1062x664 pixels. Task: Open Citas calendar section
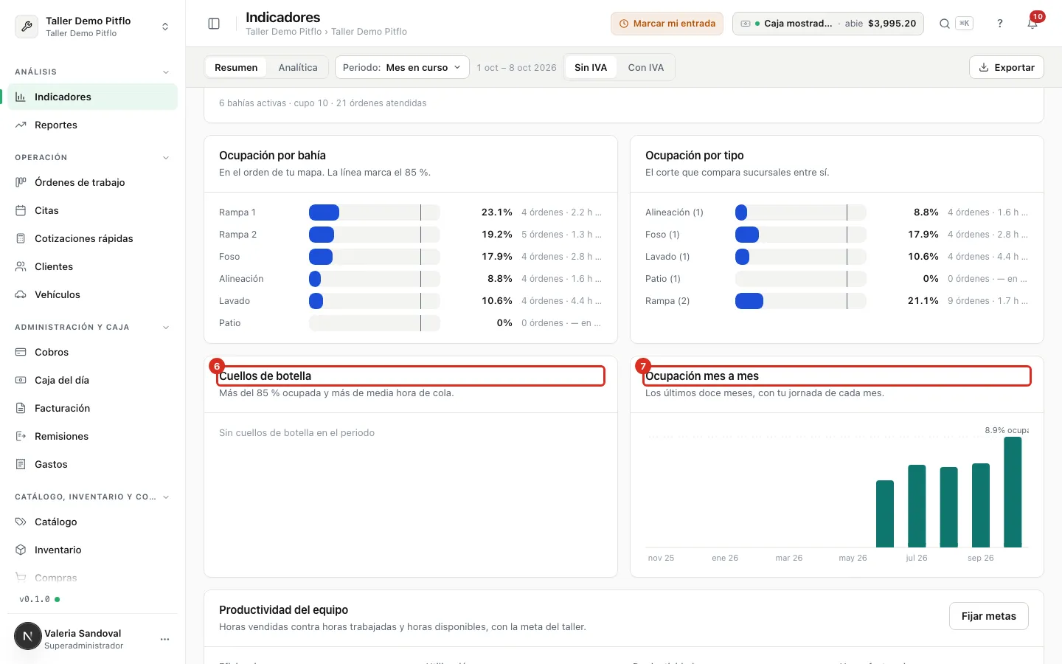pyautogui.click(x=92, y=210)
